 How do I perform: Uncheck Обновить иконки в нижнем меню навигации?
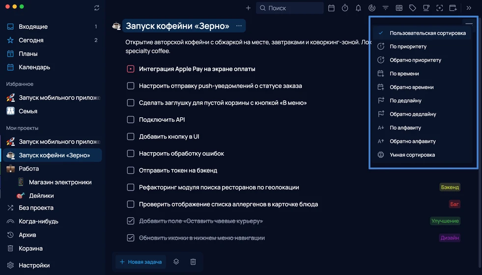(x=131, y=238)
